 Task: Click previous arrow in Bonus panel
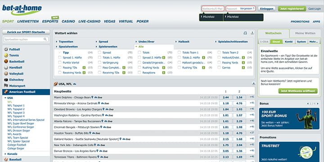pyautogui.click(x=308, y=103)
